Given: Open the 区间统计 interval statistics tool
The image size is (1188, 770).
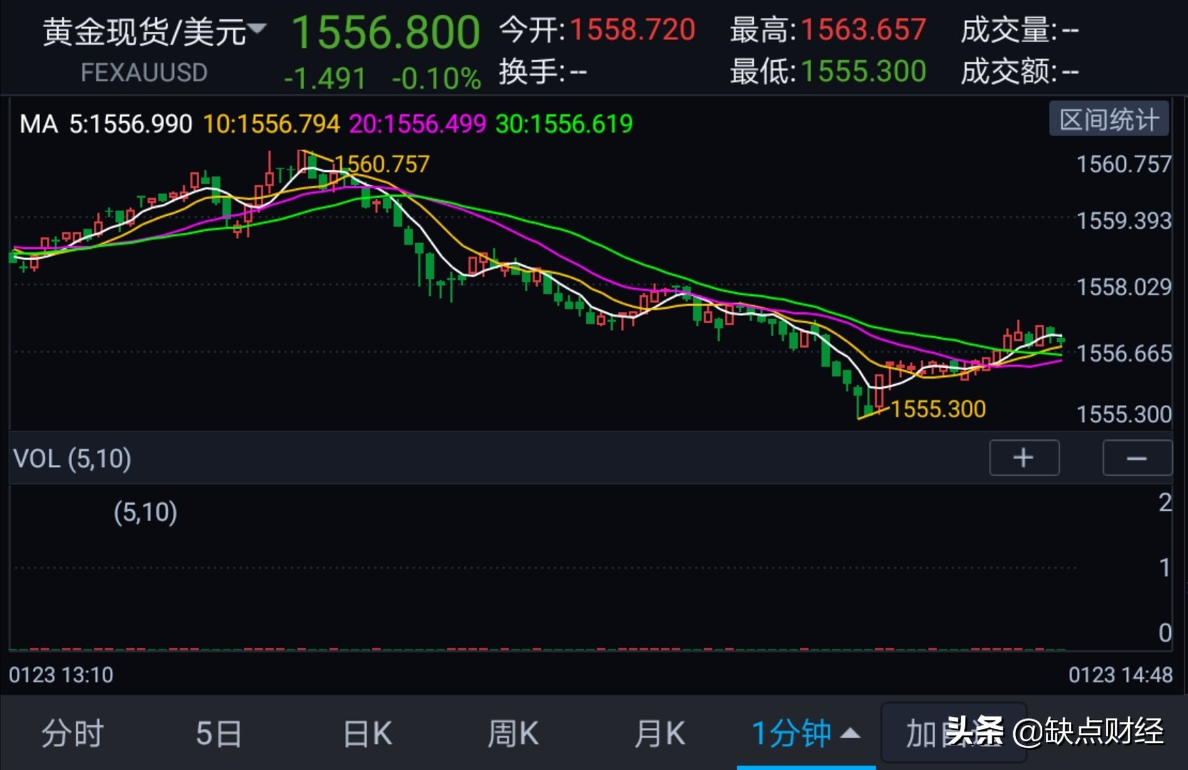Looking at the screenshot, I should (x=1108, y=119).
